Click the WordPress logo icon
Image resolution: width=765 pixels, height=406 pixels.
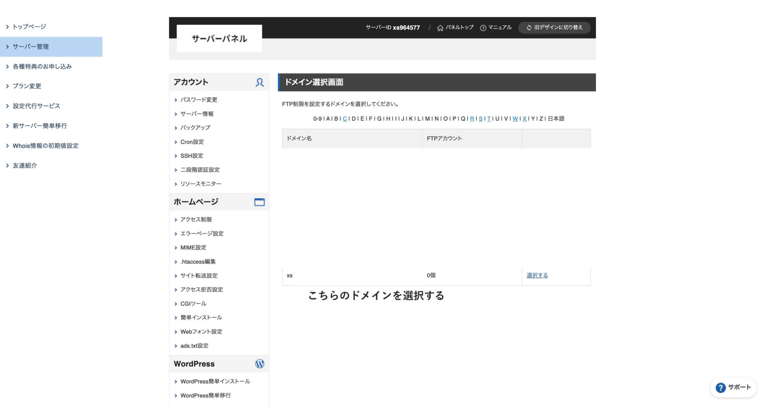259,364
